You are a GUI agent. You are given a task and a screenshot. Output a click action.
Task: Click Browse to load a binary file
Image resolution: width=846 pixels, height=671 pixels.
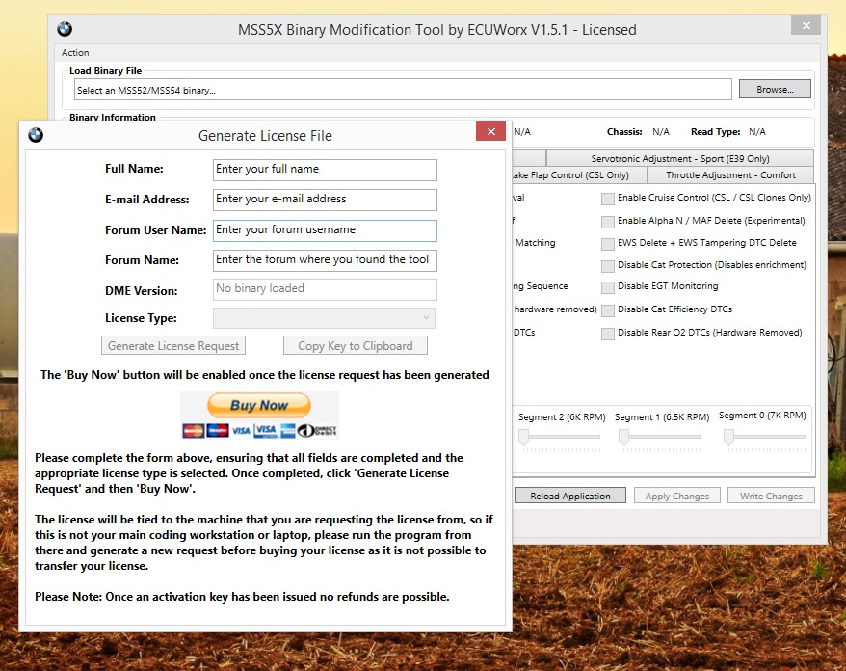775,89
